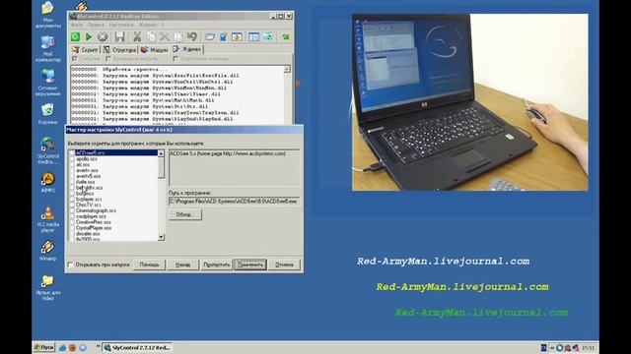Click the Отмена button
This screenshot has height=354, width=631.
(284, 265)
